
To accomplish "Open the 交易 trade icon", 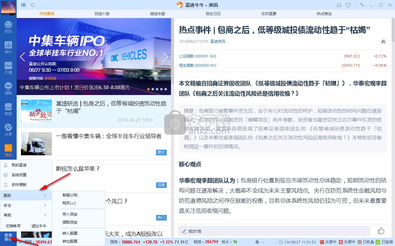I will tap(8, 130).
